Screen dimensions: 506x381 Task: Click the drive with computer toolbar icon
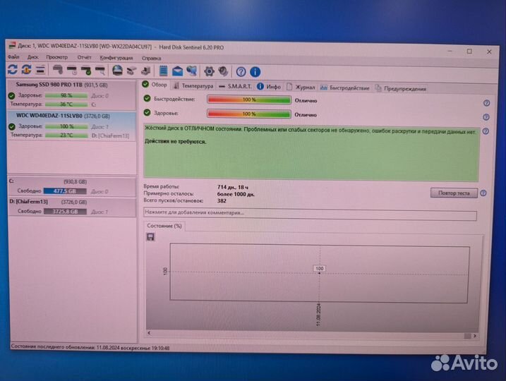click(145, 71)
